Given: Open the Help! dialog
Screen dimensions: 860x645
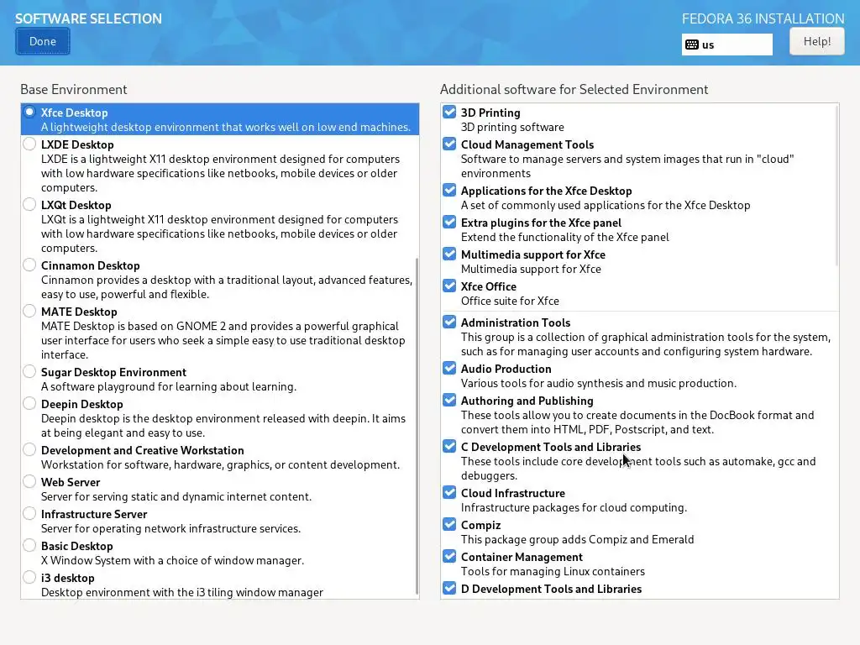Looking at the screenshot, I should (816, 42).
